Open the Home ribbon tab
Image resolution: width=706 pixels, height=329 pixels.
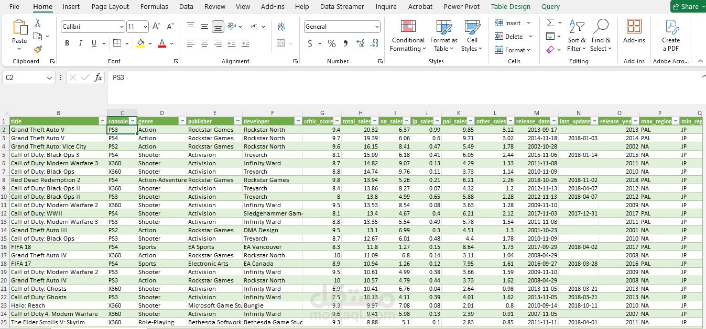(42, 7)
